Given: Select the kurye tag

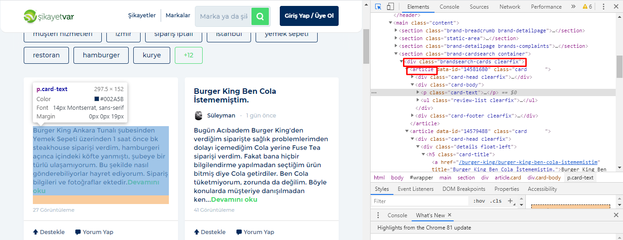Looking at the screenshot, I should pos(152,55).
